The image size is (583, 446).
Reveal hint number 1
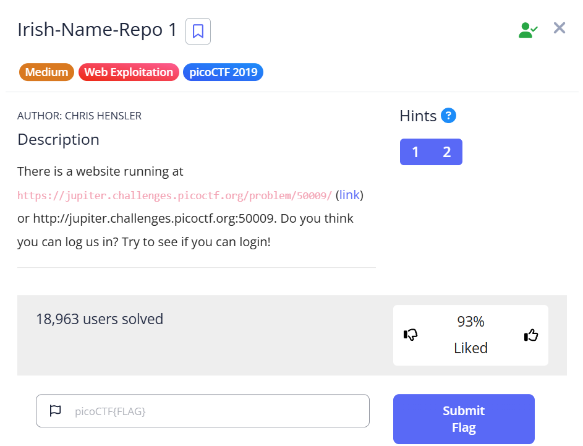click(x=415, y=152)
